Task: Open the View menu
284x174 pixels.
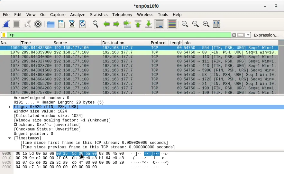Action: 31,15
